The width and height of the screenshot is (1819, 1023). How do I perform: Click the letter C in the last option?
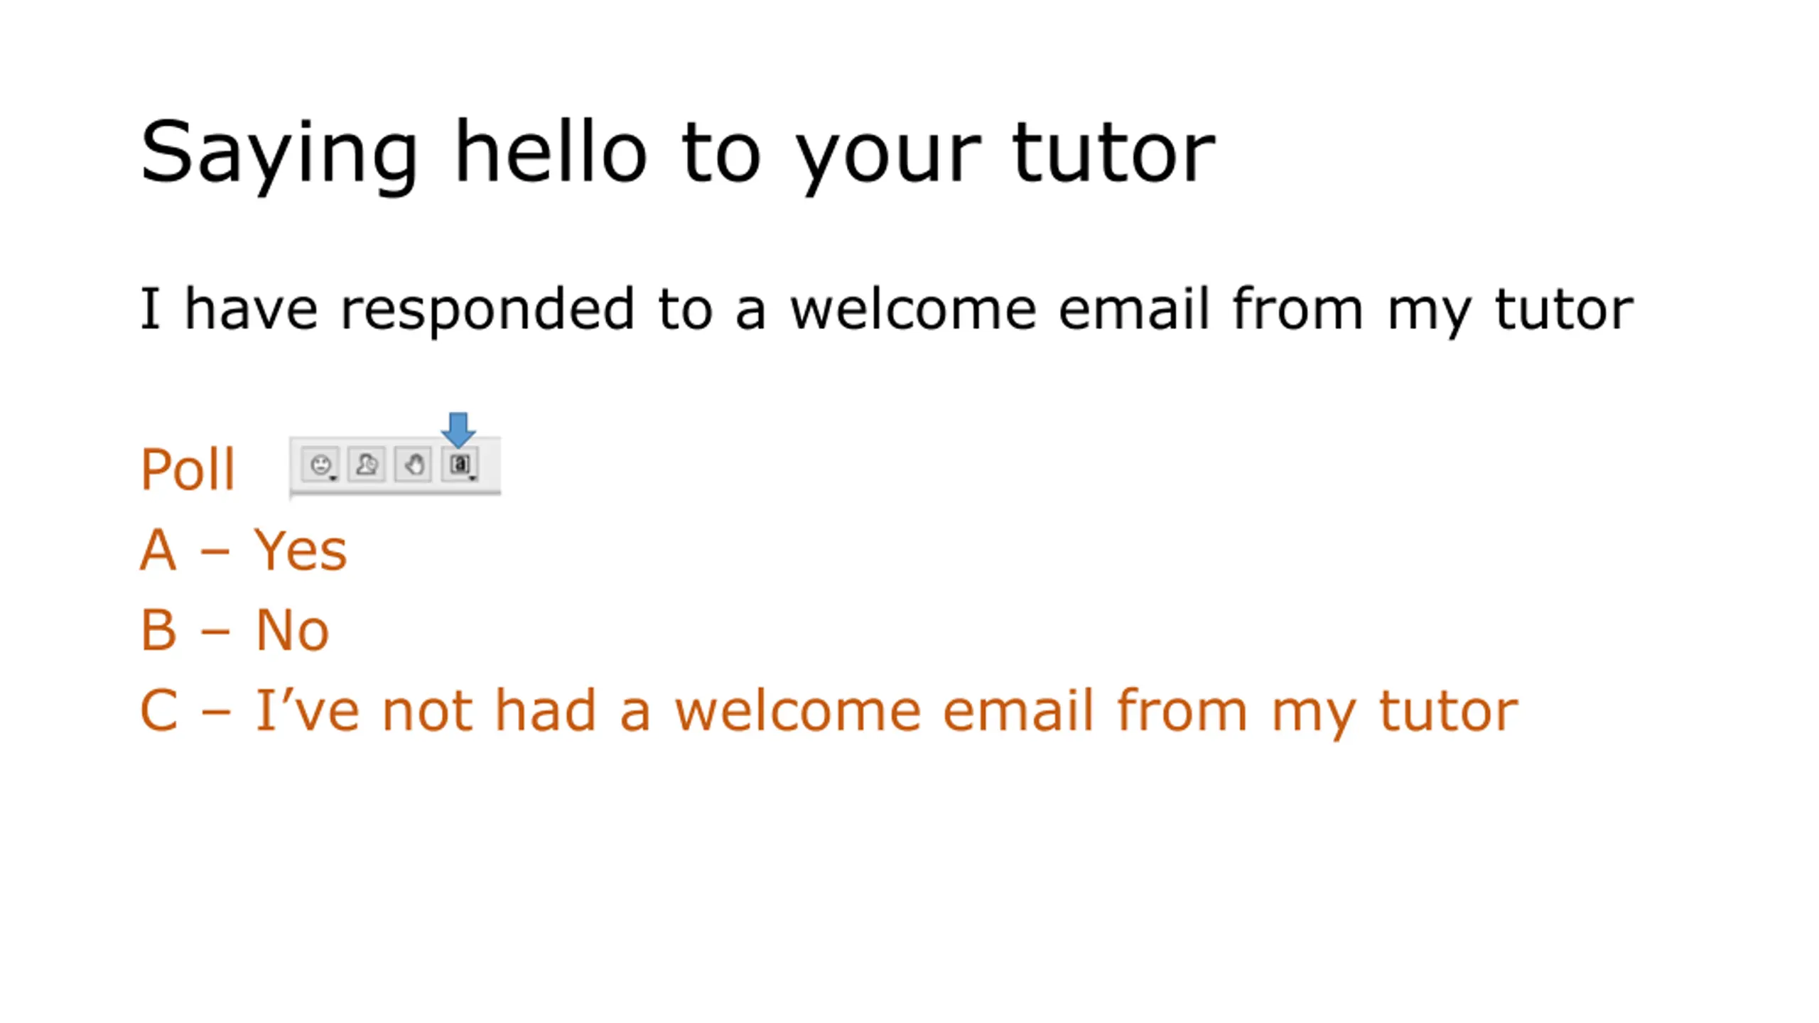(x=158, y=710)
